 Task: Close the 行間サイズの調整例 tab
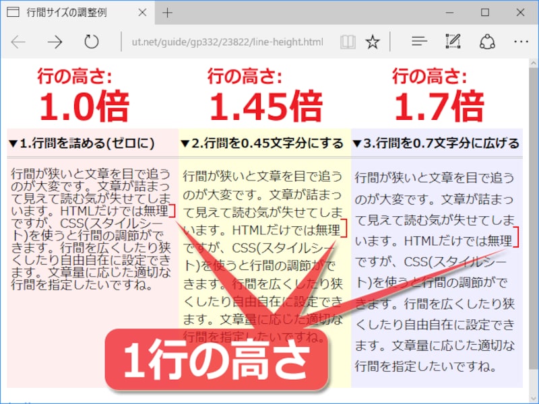142,13
